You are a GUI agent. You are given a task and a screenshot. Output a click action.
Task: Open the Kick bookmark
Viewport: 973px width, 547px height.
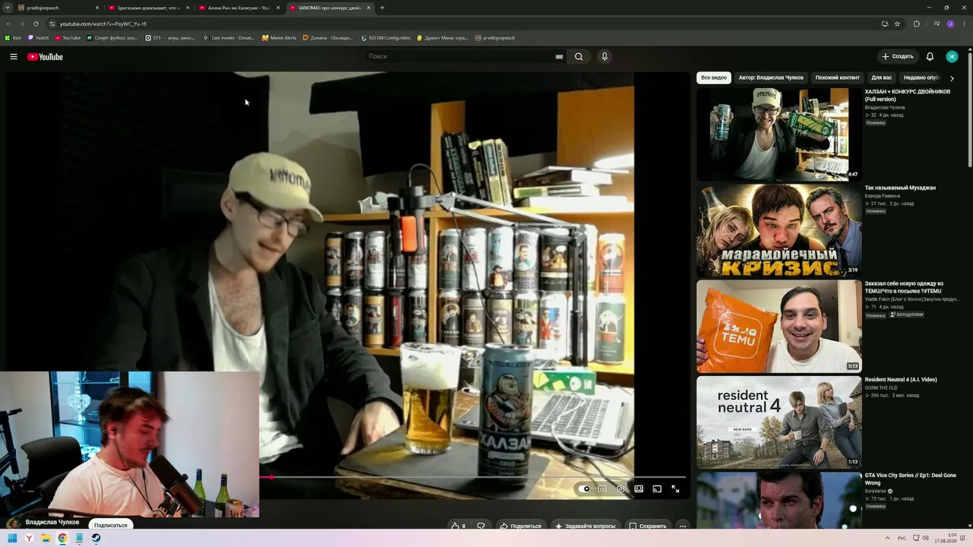click(x=14, y=37)
